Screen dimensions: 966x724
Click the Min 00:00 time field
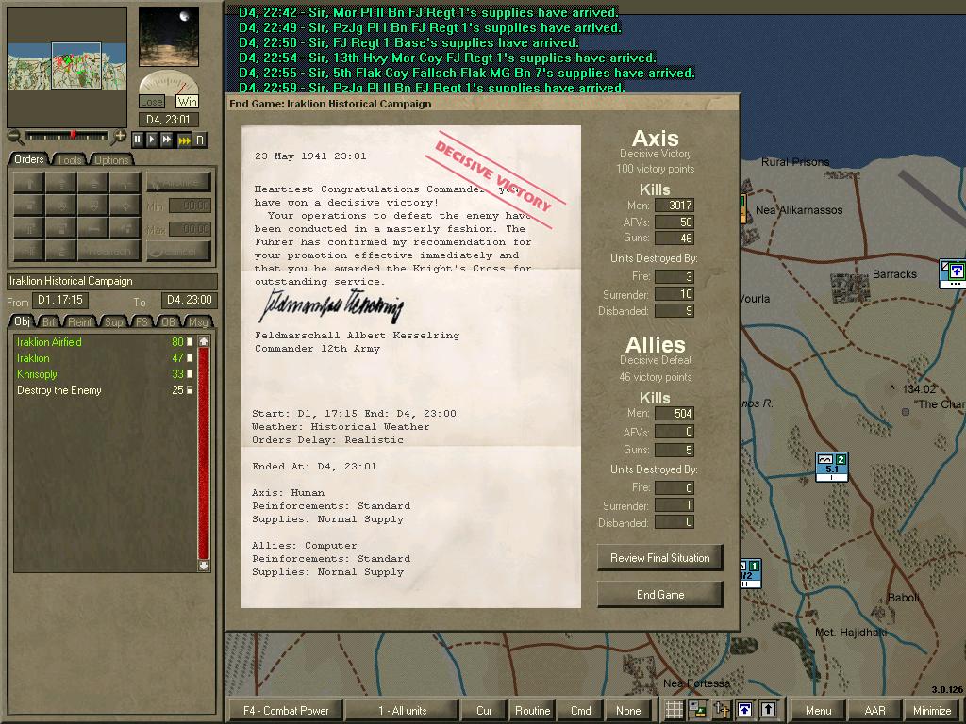191,206
